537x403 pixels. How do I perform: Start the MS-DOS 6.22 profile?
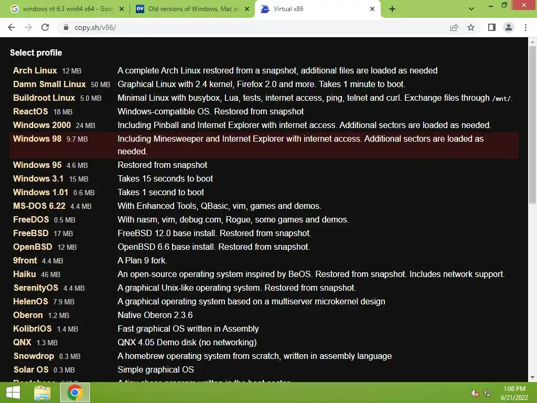[39, 206]
